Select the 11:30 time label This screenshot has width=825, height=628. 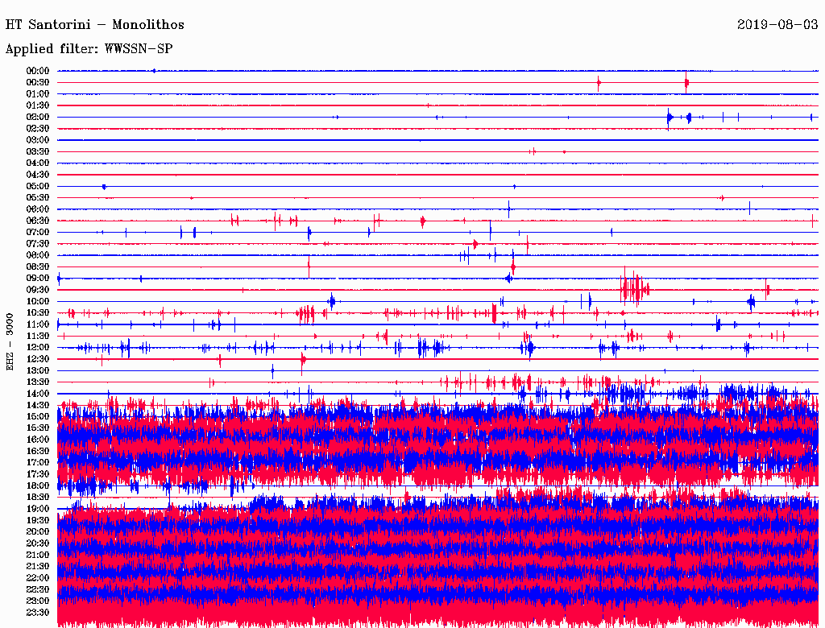(x=38, y=336)
